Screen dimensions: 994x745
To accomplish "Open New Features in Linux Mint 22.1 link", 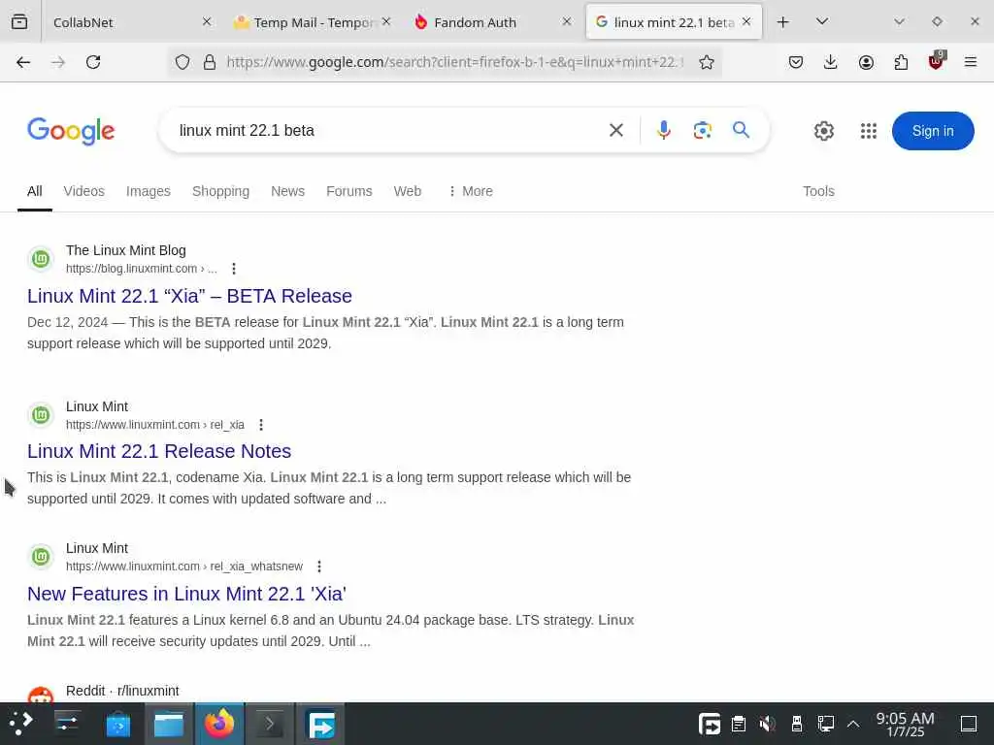I will point(186,594).
